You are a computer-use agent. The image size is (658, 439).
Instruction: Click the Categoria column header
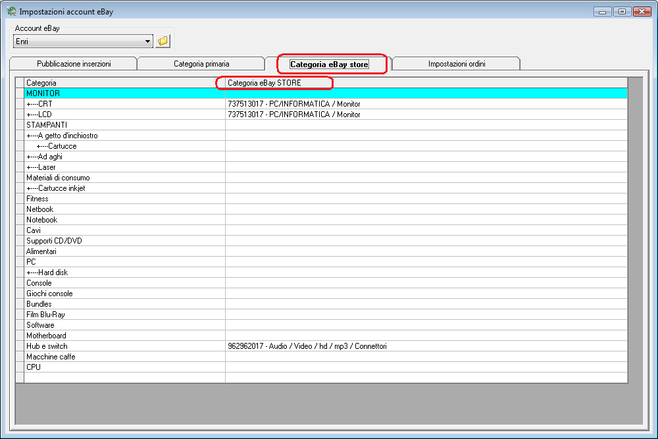[x=124, y=83]
